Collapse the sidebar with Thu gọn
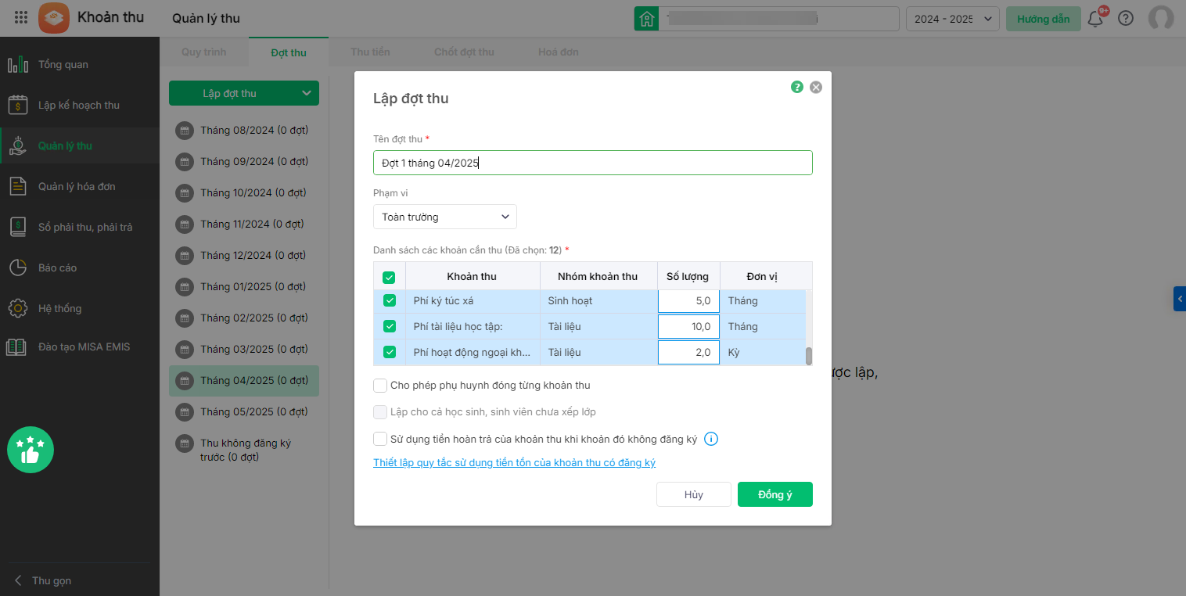The image size is (1186, 596). coord(43,580)
